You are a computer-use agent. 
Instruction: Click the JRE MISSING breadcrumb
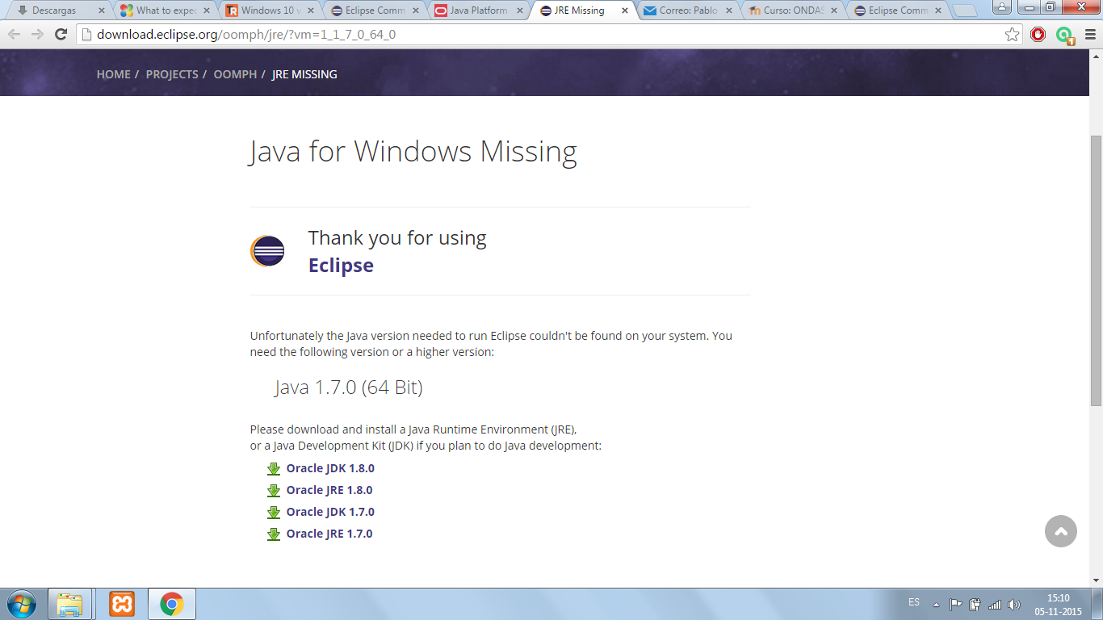(304, 74)
